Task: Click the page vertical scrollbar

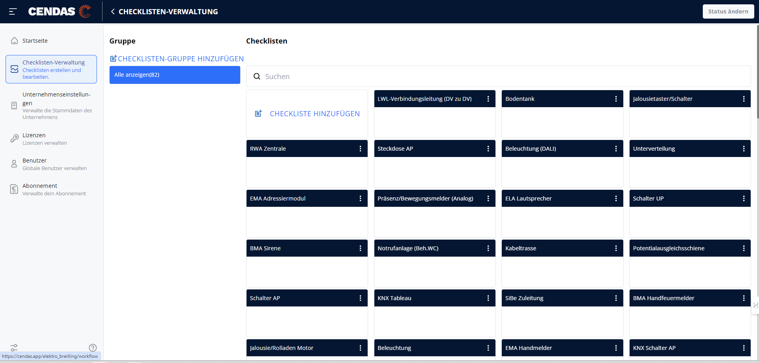Action: pyautogui.click(x=757, y=71)
